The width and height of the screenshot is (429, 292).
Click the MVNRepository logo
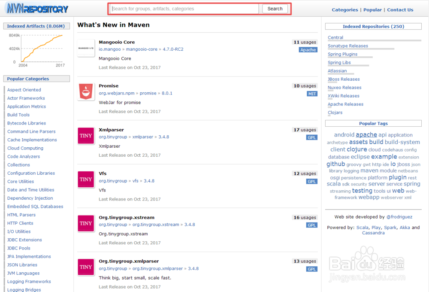[x=37, y=9]
